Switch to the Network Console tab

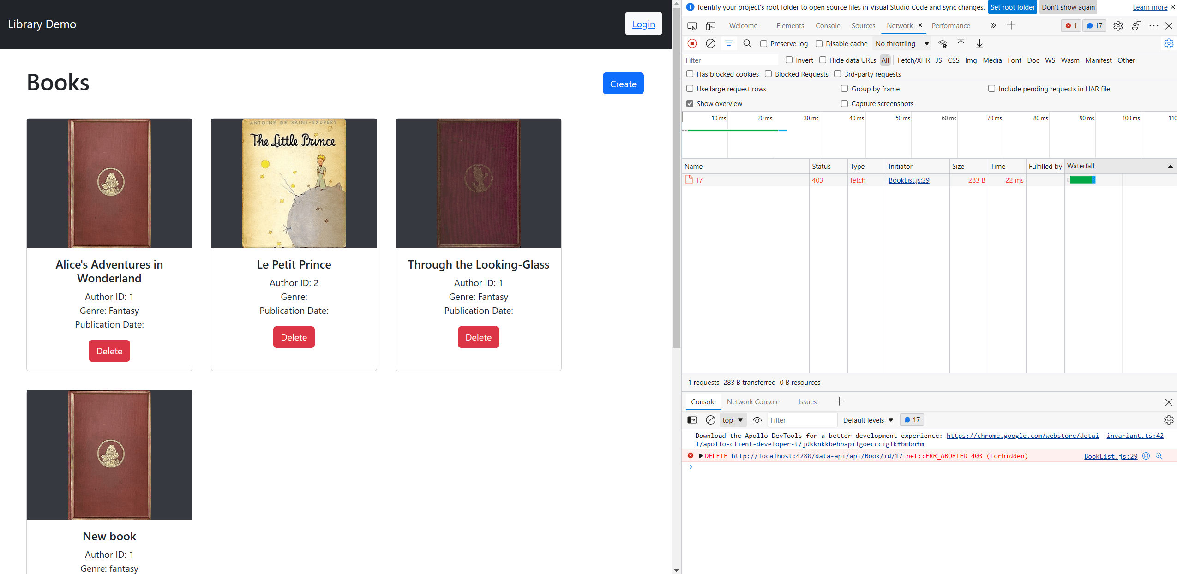coord(753,401)
